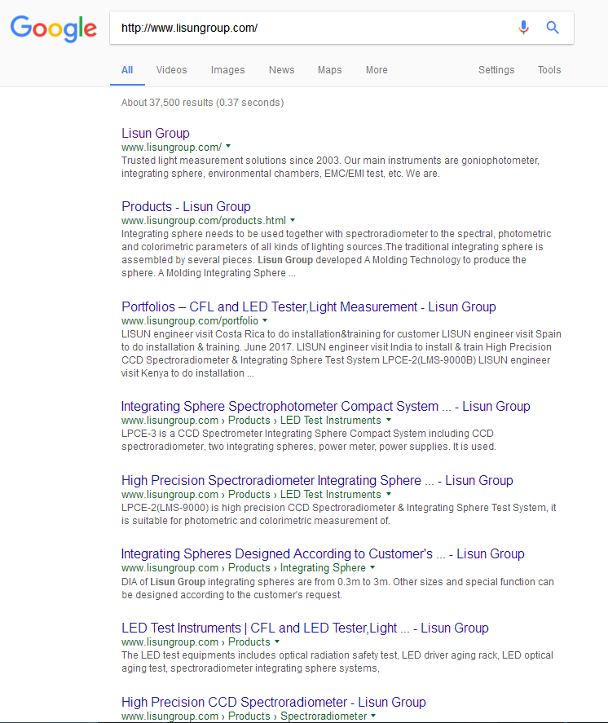Open the News tab

[282, 70]
